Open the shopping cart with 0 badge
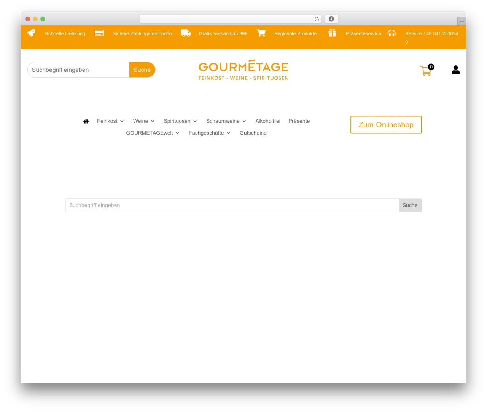Viewport: 487px width, 412px height. click(x=427, y=70)
